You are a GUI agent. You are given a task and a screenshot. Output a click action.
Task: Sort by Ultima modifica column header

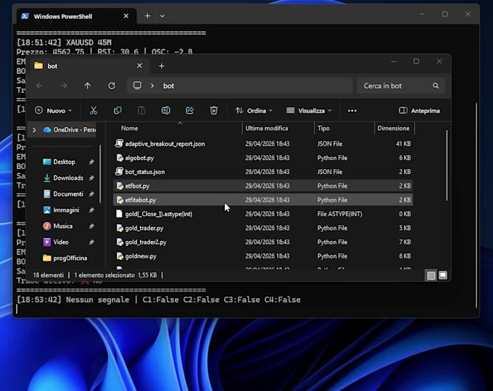[267, 128]
